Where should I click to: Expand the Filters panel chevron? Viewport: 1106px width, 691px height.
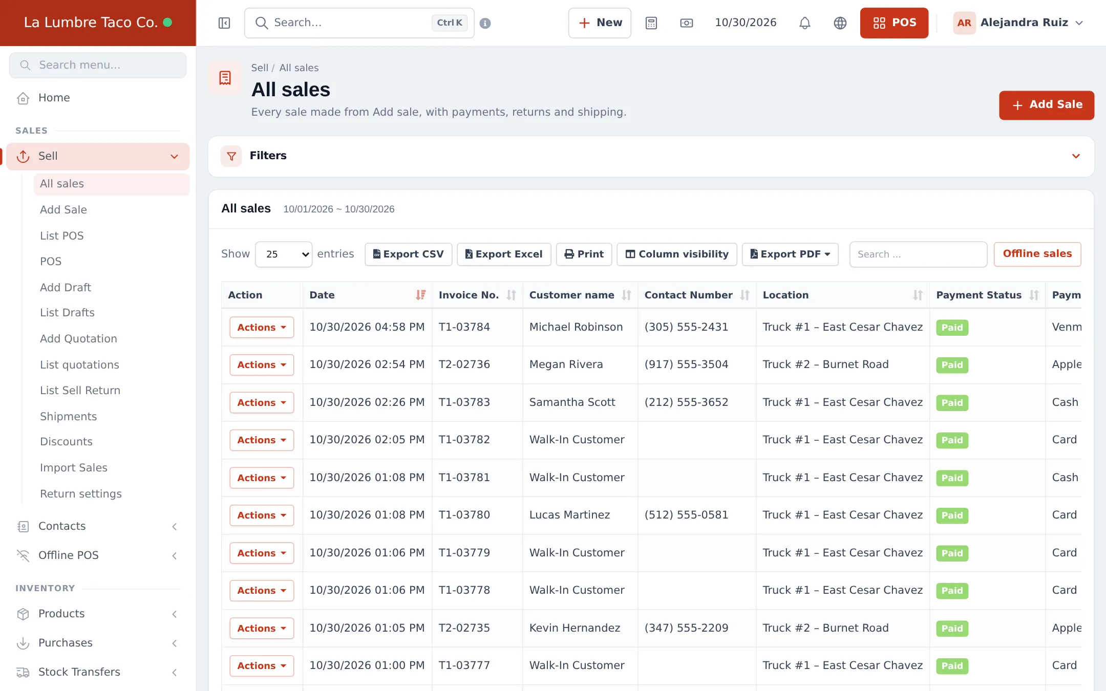(x=1076, y=156)
